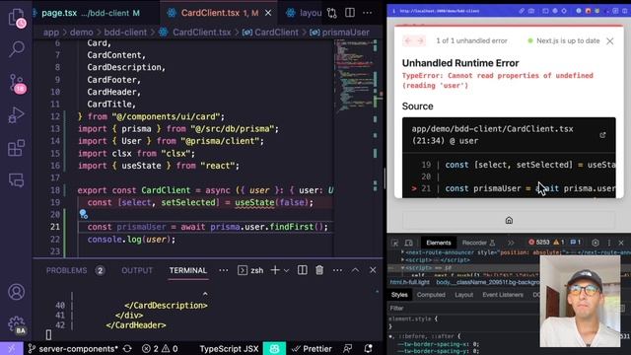This screenshot has width=631, height=355.
Task: Open the errors and warnings count in the status bar
Action: [160, 348]
